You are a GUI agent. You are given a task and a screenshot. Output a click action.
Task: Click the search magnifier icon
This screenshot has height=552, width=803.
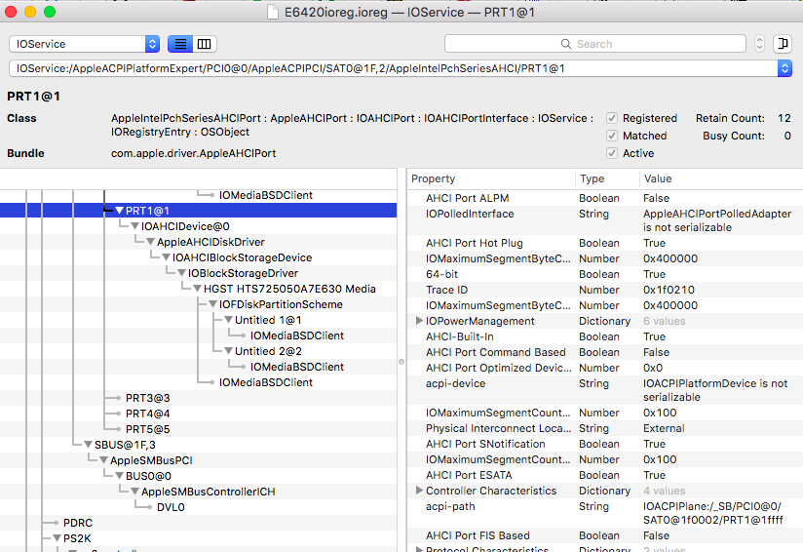pos(566,44)
